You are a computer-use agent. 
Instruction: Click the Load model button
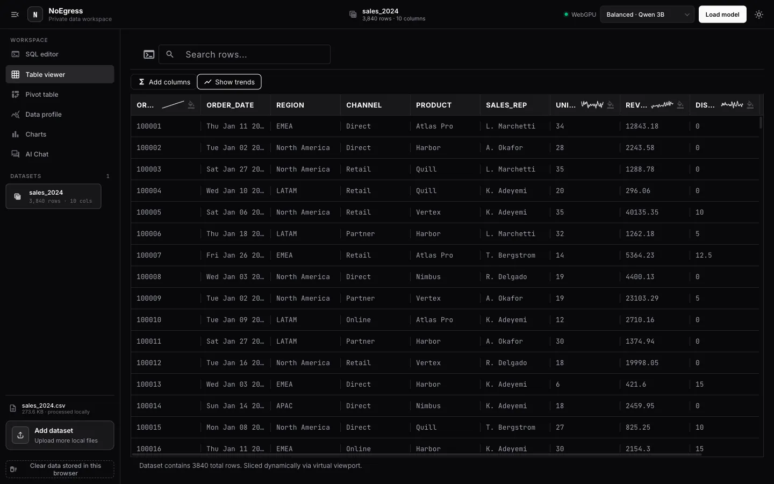(722, 15)
